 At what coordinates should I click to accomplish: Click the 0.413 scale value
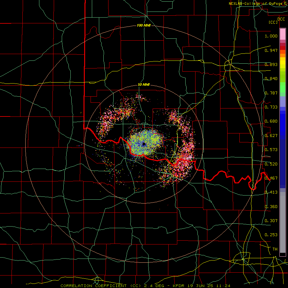pyautogui.click(x=271, y=192)
